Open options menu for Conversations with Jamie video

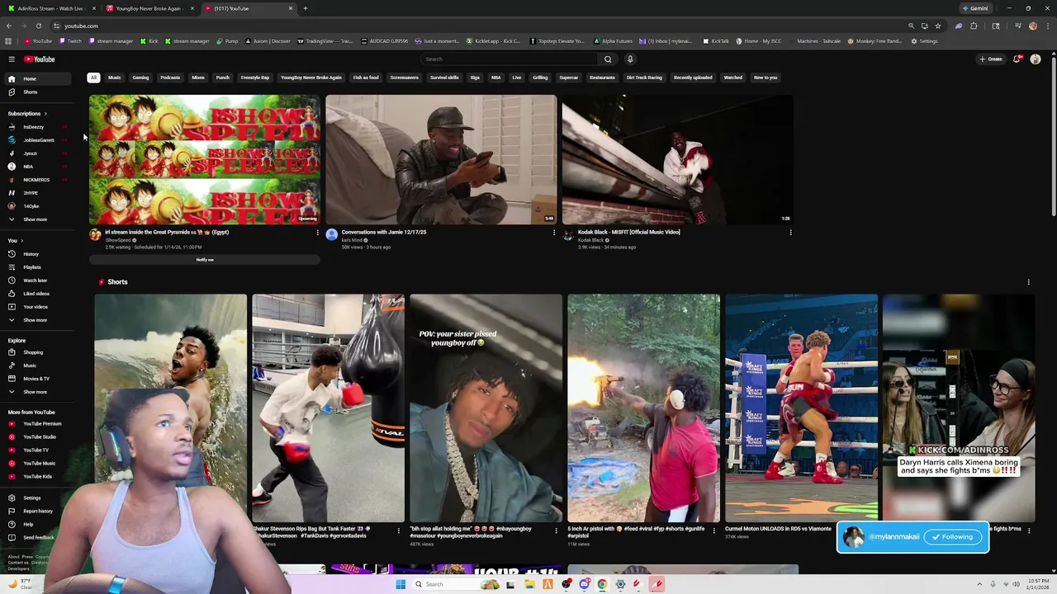pyautogui.click(x=554, y=233)
